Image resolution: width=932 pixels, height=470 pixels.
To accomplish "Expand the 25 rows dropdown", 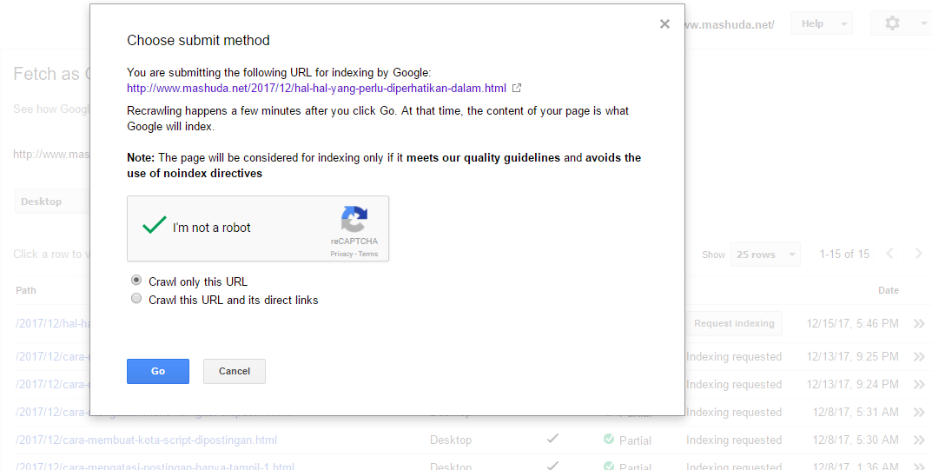I will (x=765, y=255).
